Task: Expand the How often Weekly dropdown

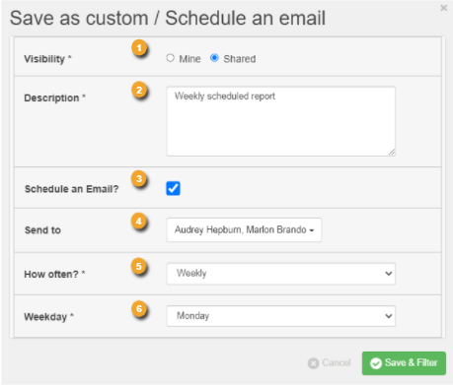Action: click(281, 274)
